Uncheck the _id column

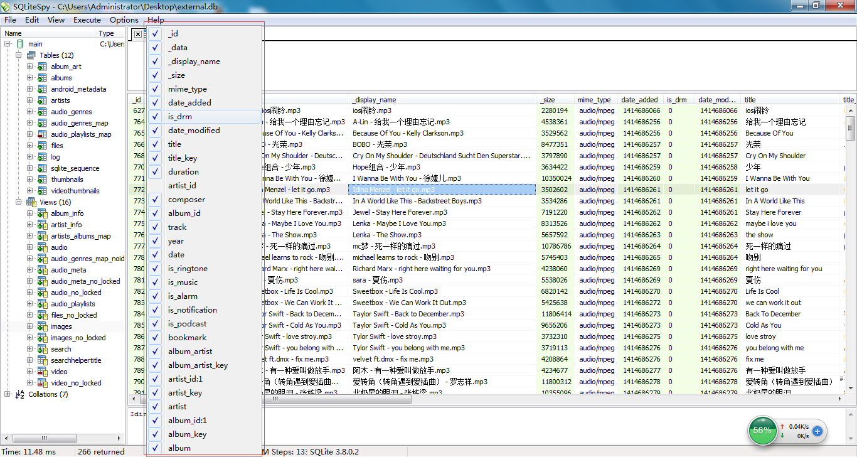[x=155, y=34]
